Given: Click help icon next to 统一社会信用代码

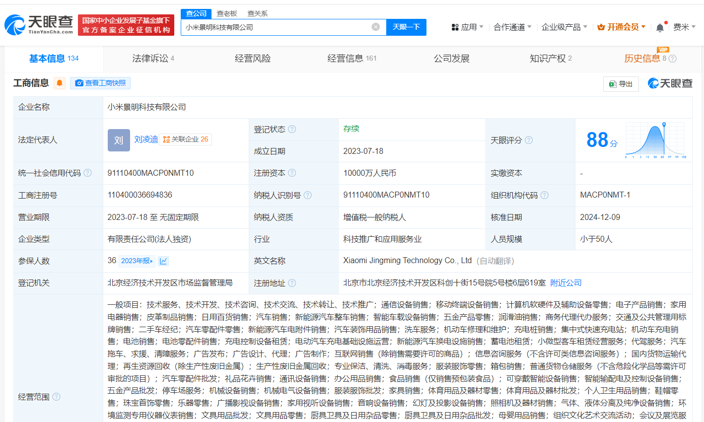Looking at the screenshot, I should pos(88,173).
